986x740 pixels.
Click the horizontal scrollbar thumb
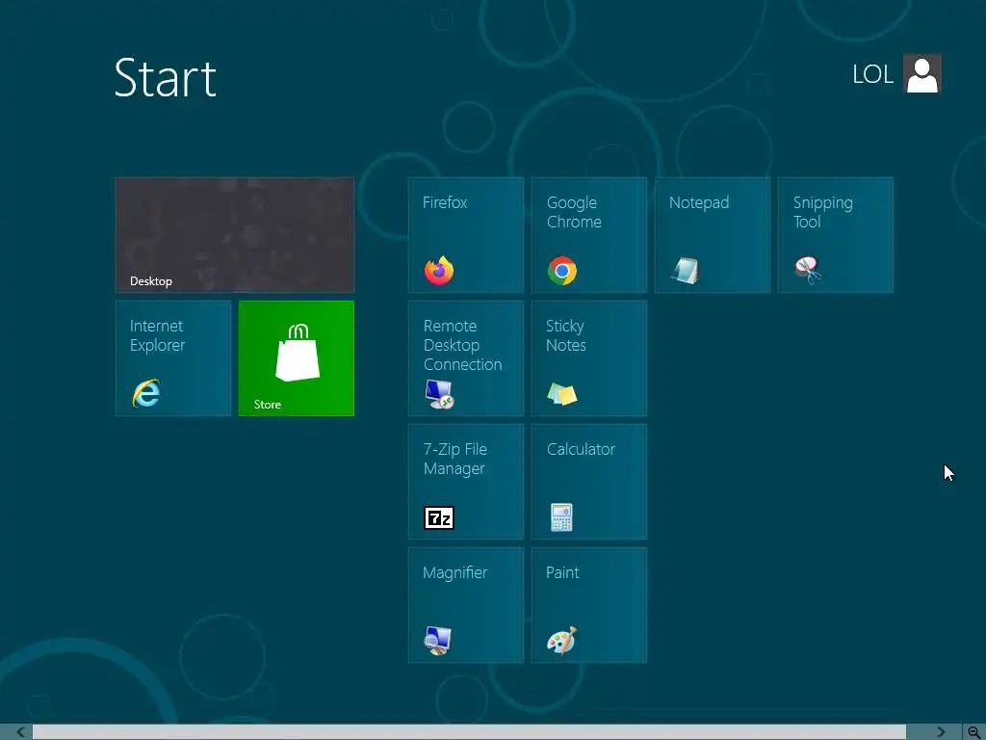(469, 732)
